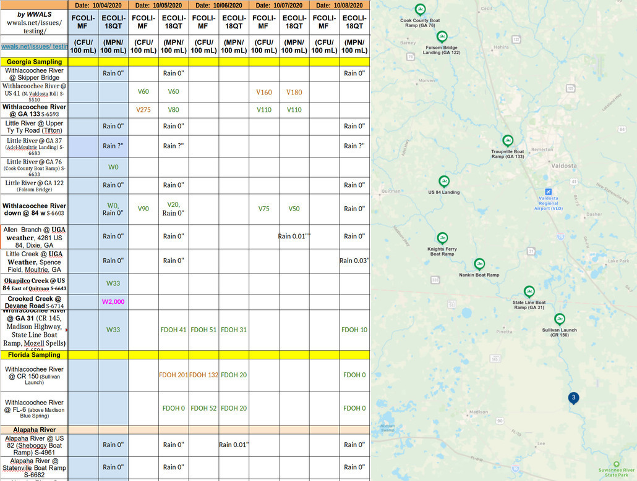Image resolution: width=637 pixels, height=481 pixels.
Task: Click the Quitman town label on map
Action: pyautogui.click(x=391, y=191)
